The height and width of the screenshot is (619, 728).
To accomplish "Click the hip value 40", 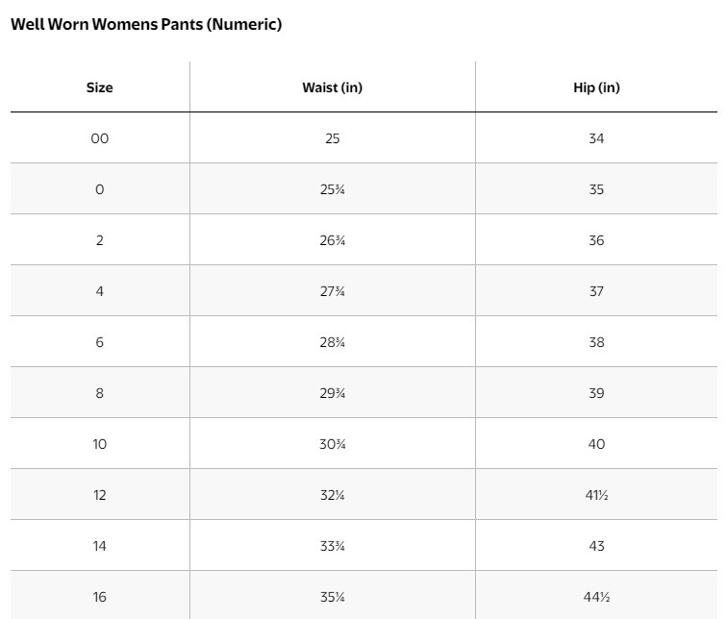I will point(596,444).
